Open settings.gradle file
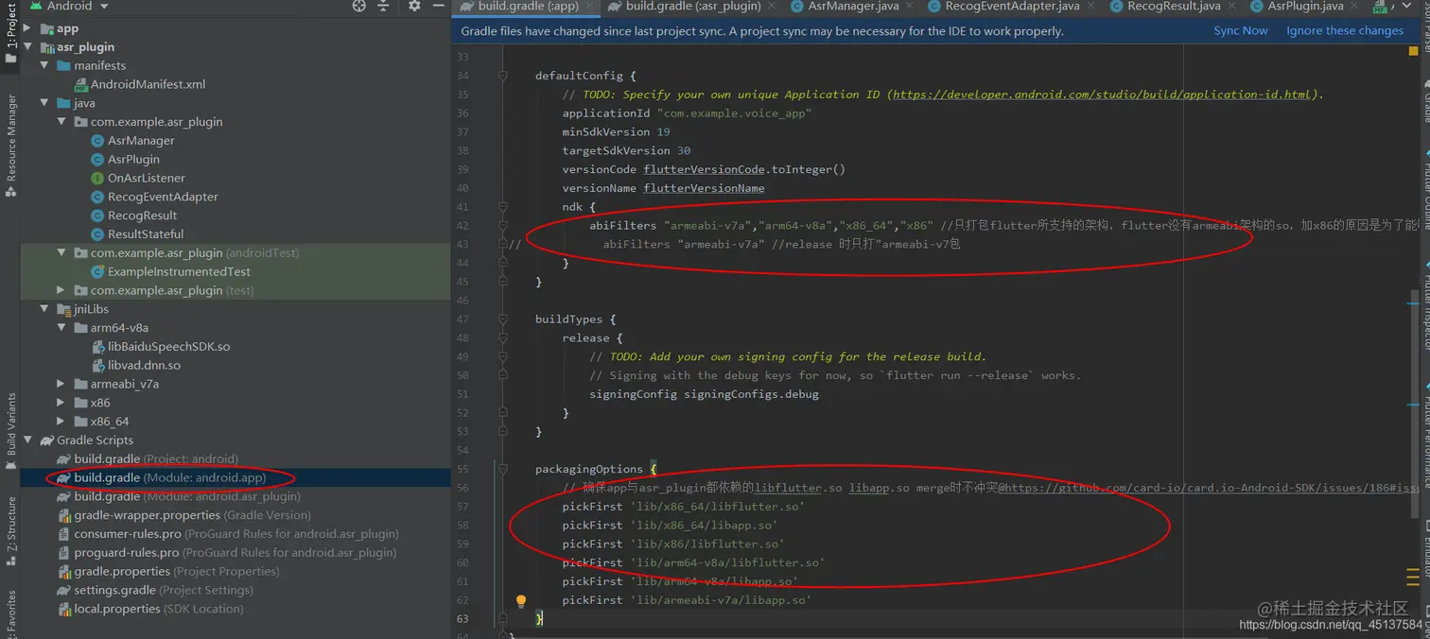 click(x=154, y=590)
